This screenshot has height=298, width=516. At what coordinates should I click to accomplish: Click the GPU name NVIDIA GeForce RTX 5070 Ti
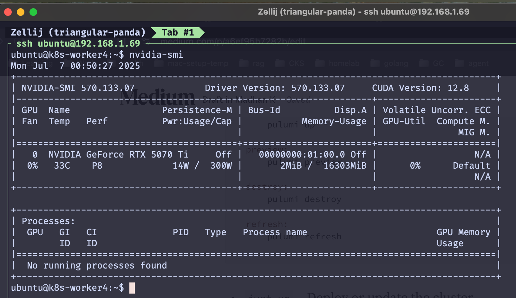click(118, 154)
